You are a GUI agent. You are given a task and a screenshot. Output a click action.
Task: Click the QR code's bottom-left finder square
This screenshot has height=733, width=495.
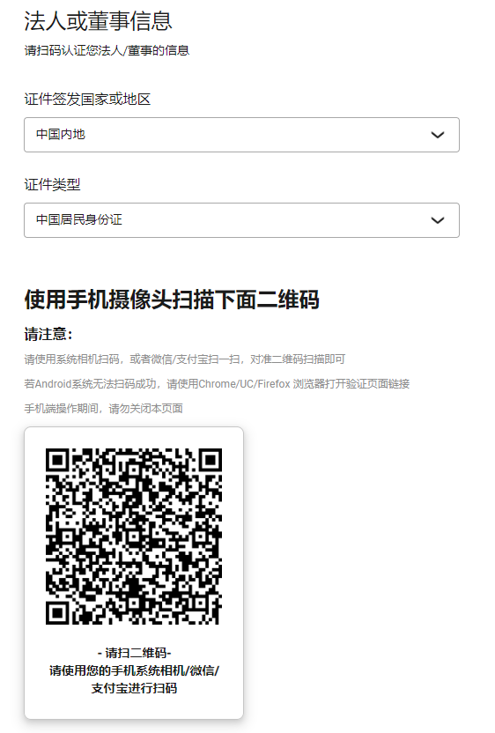click(57, 612)
